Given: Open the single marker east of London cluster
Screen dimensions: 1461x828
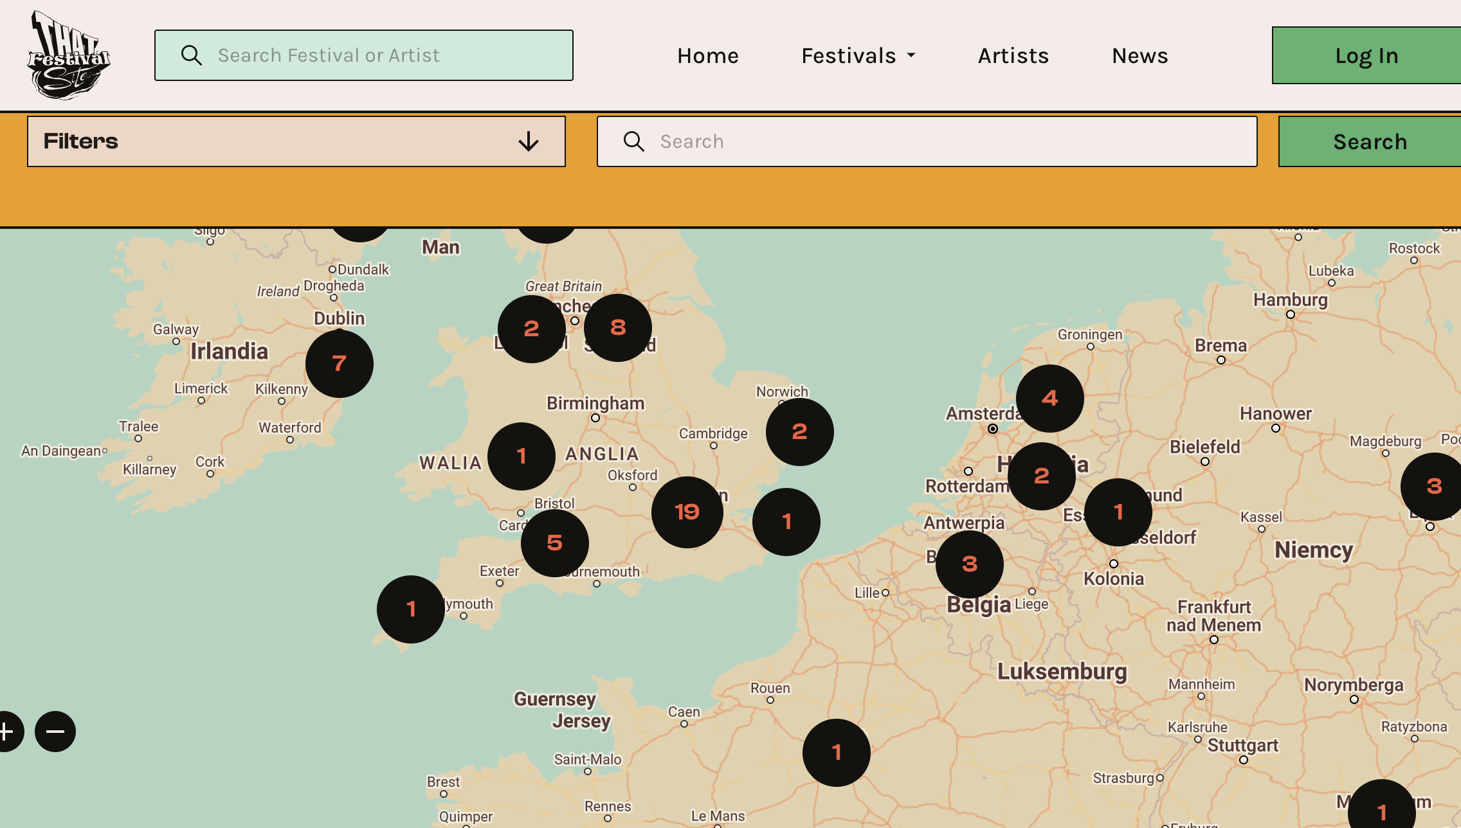Looking at the screenshot, I should click(x=786, y=522).
